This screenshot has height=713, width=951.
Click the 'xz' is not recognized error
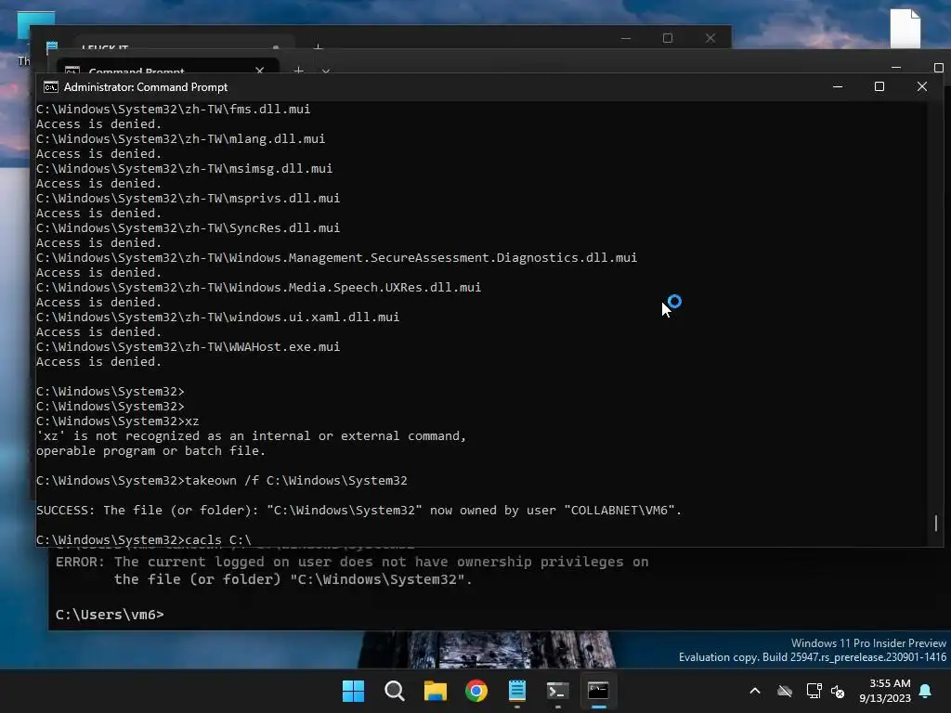(251, 443)
